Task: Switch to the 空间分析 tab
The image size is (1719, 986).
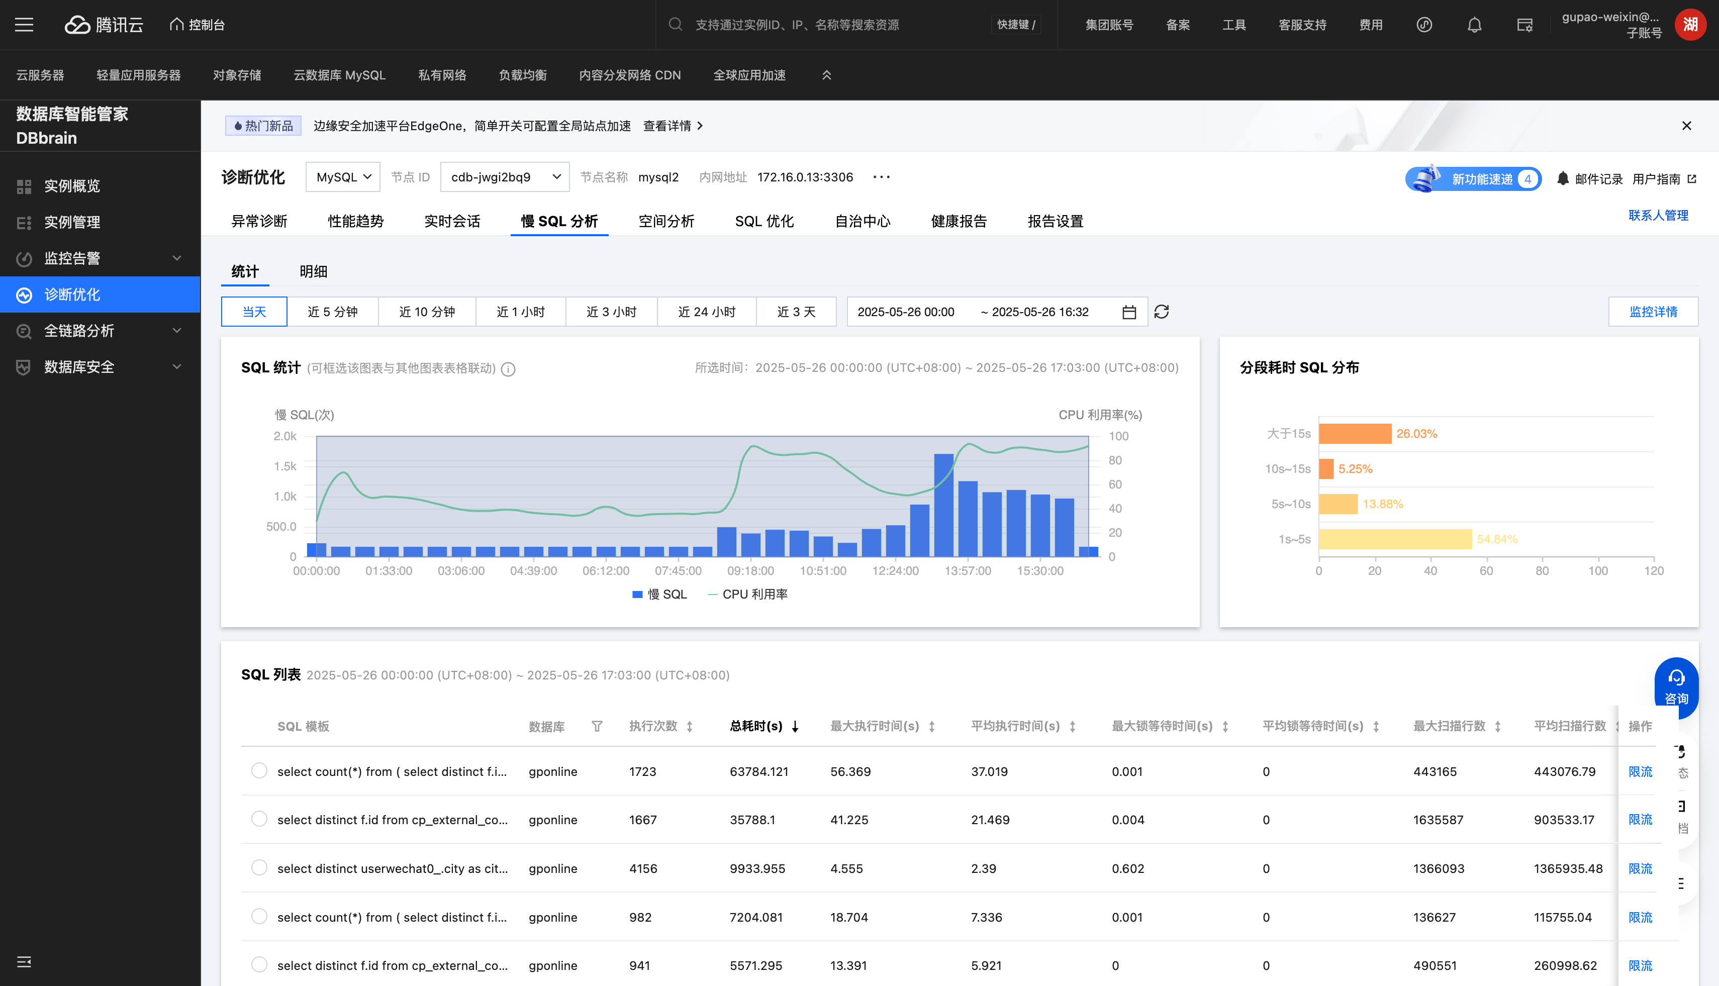Action: 666,222
